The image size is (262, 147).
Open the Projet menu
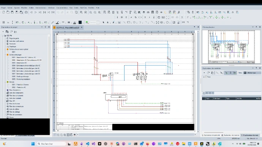point(3,8)
